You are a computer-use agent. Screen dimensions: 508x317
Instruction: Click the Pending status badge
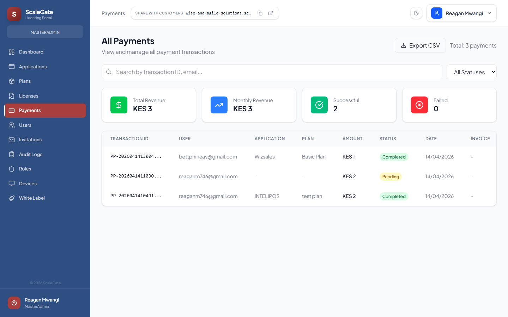tap(391, 176)
